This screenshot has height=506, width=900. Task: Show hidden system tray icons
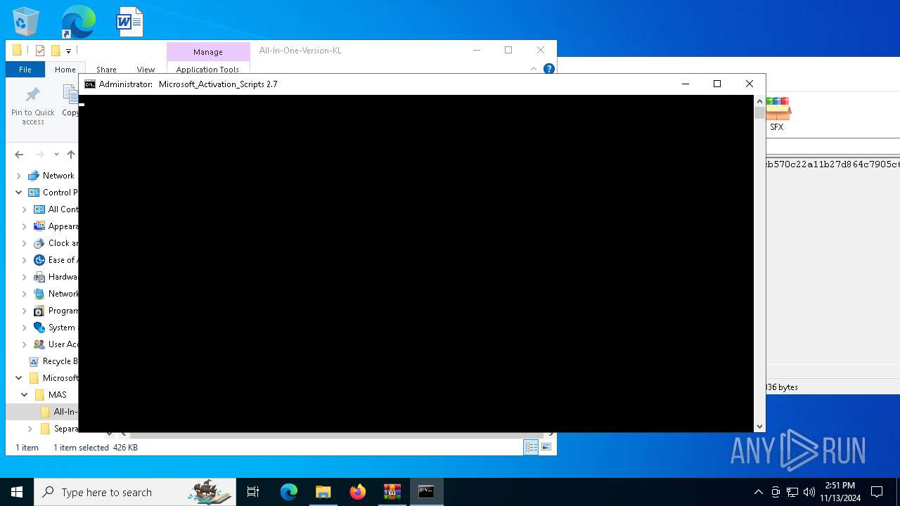tap(758, 492)
